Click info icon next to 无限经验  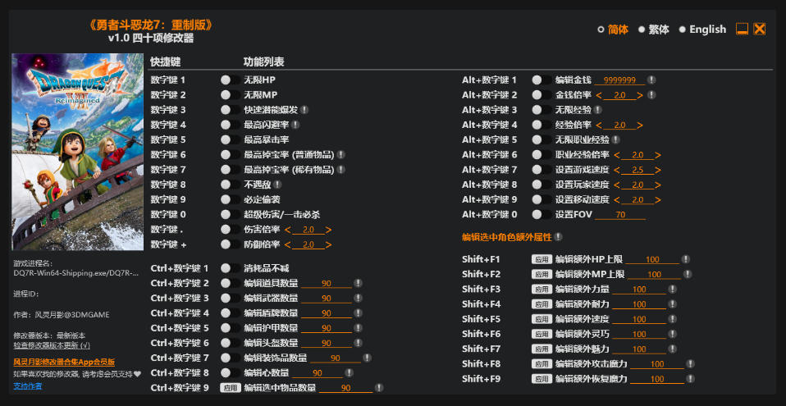pos(597,110)
